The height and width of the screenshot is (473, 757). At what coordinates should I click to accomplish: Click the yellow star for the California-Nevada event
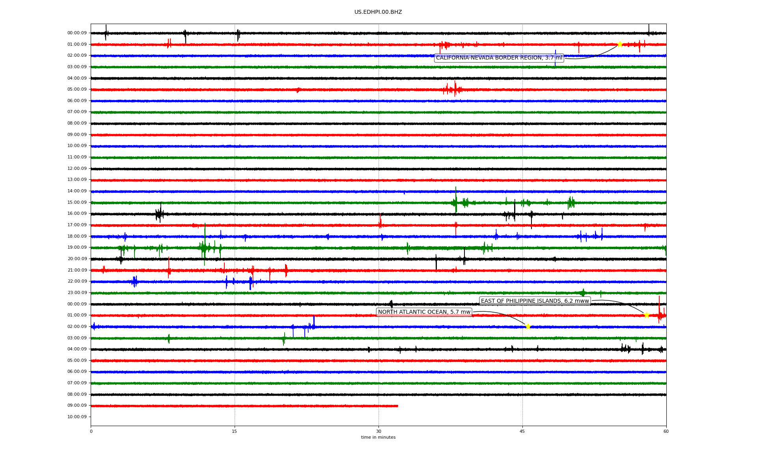point(619,44)
